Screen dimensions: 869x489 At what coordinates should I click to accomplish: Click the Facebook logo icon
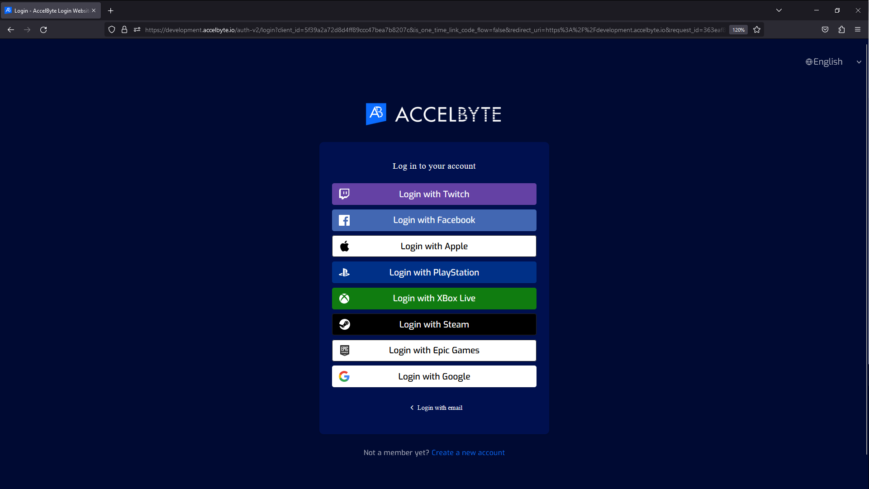344,220
